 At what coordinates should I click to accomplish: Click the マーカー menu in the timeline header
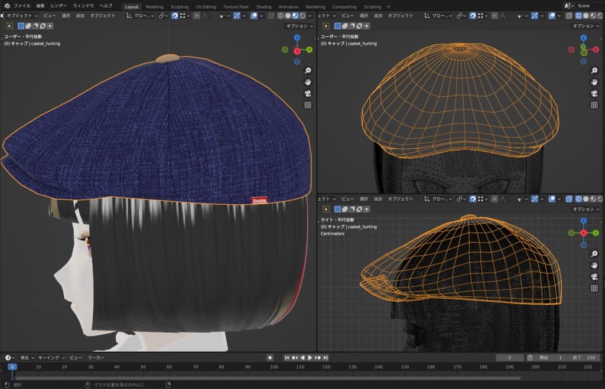[x=96, y=358]
